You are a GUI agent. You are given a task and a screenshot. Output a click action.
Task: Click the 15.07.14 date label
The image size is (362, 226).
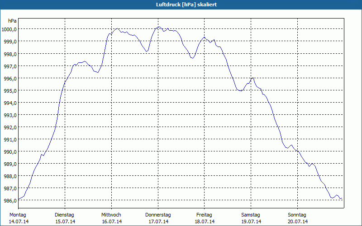coord(65,221)
